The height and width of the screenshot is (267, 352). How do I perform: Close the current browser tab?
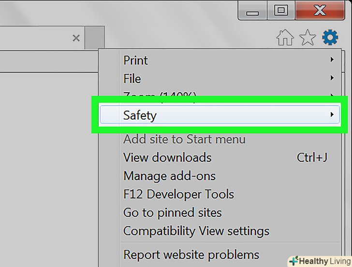coord(76,38)
